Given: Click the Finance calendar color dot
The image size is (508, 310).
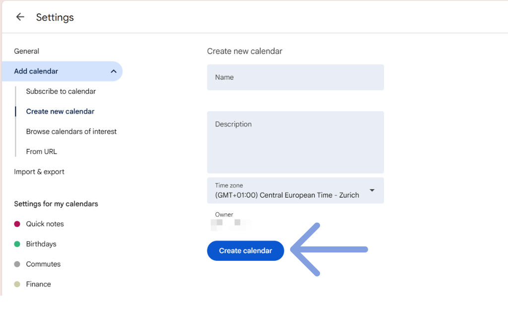Looking at the screenshot, I should coord(18,284).
